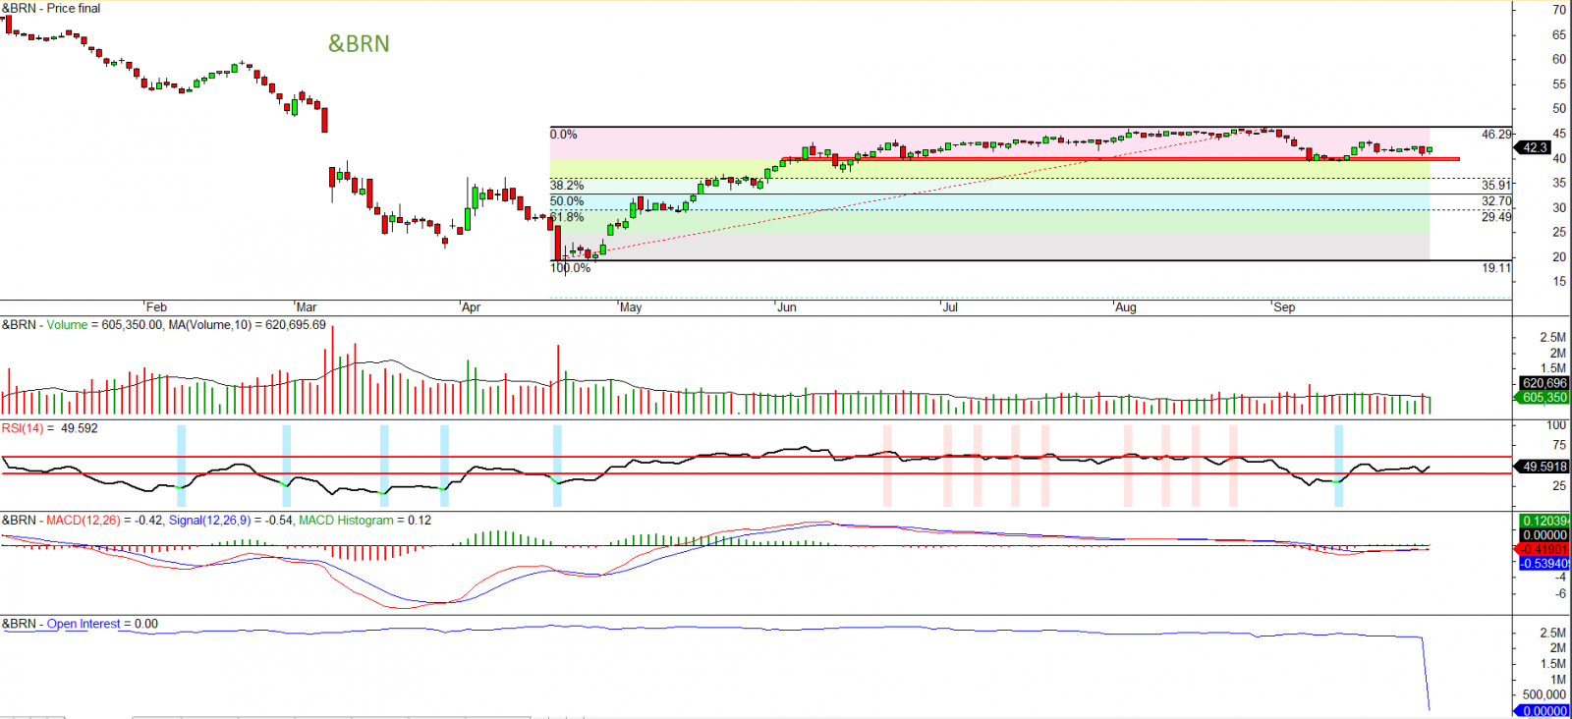Screen dimensions: 1572x719
Task: Click the '25' price axis value in price pane
Action: pyautogui.click(x=1559, y=232)
